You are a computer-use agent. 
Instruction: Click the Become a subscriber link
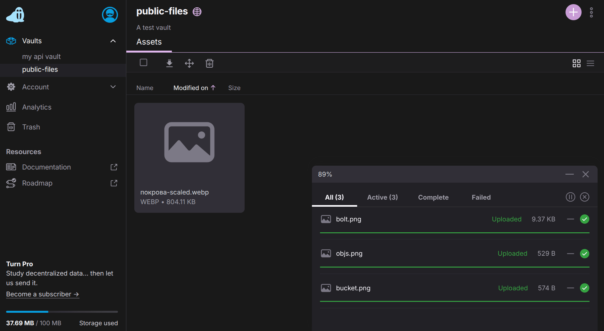[x=43, y=294]
